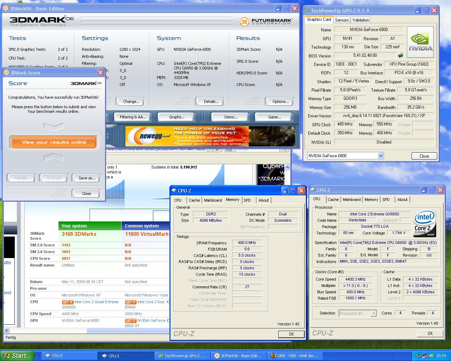Switch to Sensors tab in GPU-Z
This screenshot has height=361, width=451.
342,20
